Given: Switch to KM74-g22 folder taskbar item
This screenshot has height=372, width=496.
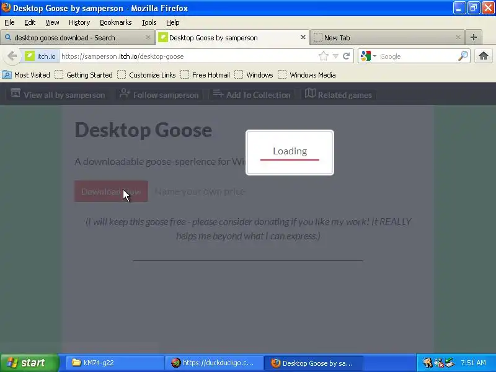Looking at the screenshot, I should click(x=115, y=363).
